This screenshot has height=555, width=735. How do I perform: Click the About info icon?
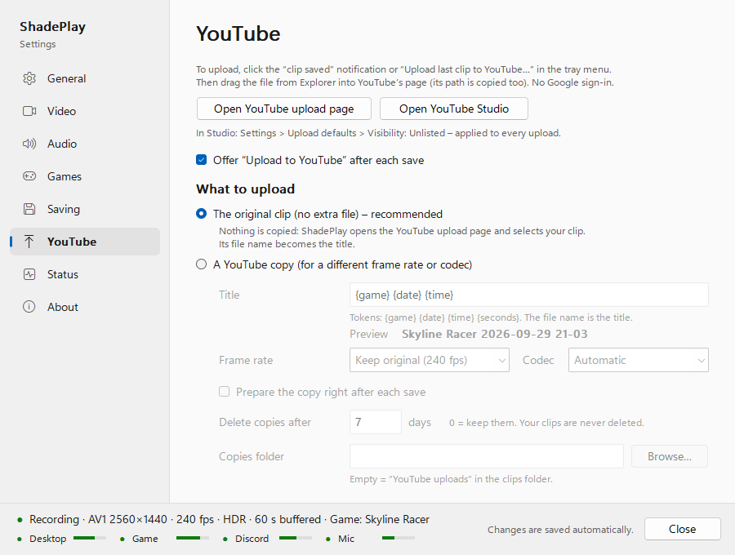click(x=29, y=307)
